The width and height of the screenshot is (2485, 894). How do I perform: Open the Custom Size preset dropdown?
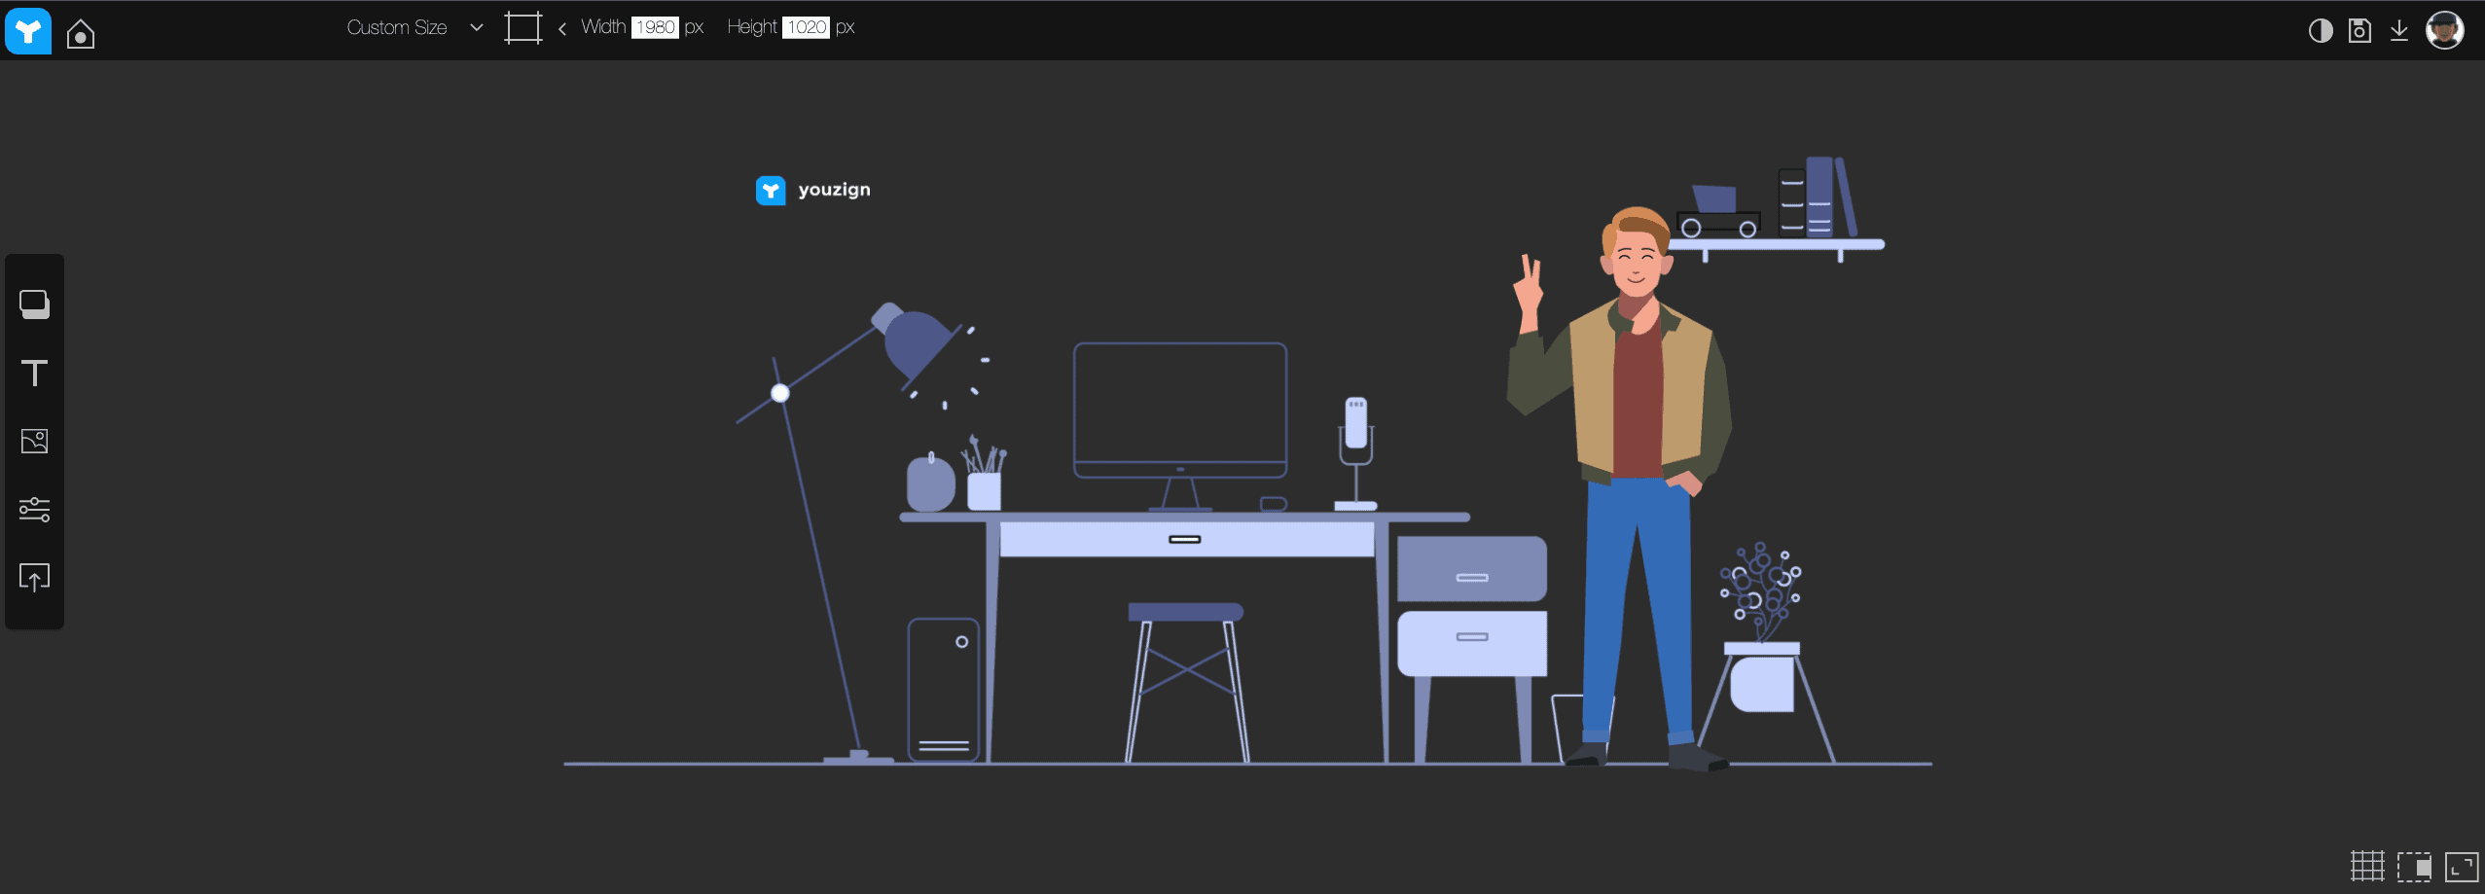(397, 27)
